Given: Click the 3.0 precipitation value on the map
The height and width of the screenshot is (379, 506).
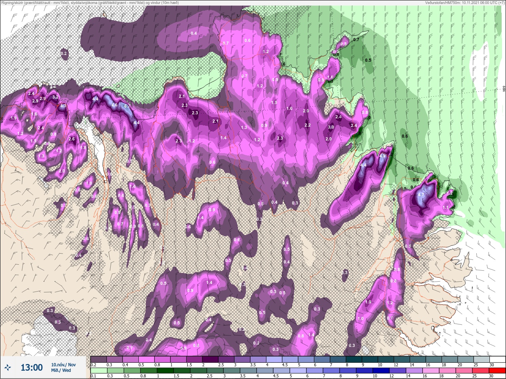Looking at the screenshot, I should tap(331, 127).
